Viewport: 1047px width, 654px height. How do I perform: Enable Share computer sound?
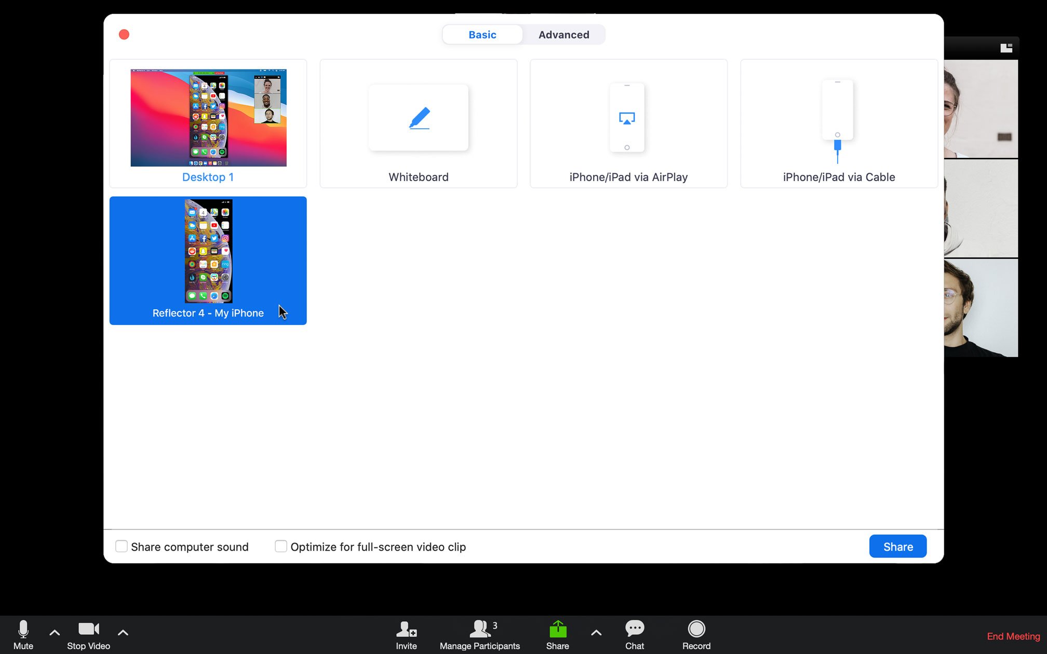(122, 546)
